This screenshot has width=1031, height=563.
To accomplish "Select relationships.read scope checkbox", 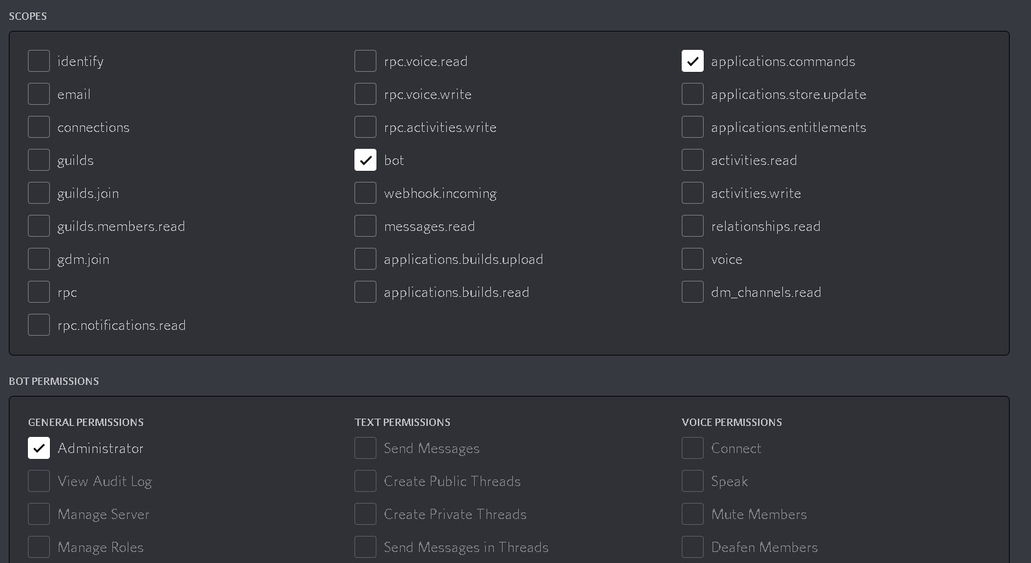I will coord(692,226).
